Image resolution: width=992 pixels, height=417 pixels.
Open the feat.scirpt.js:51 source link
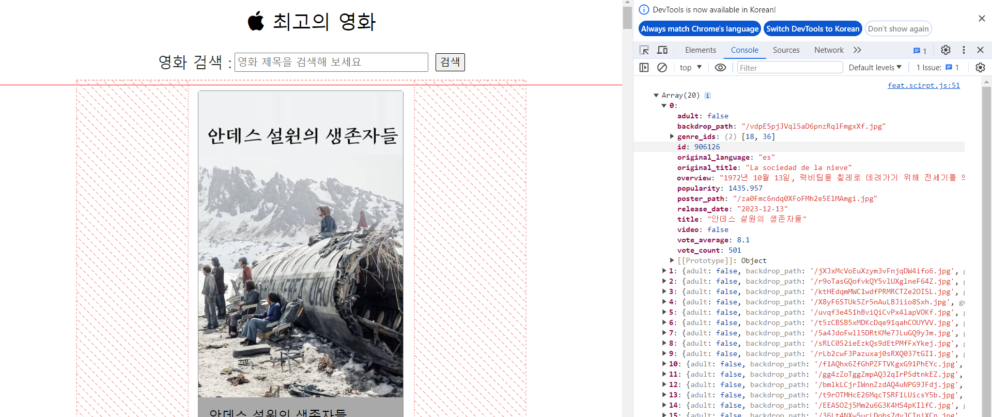[x=923, y=86]
